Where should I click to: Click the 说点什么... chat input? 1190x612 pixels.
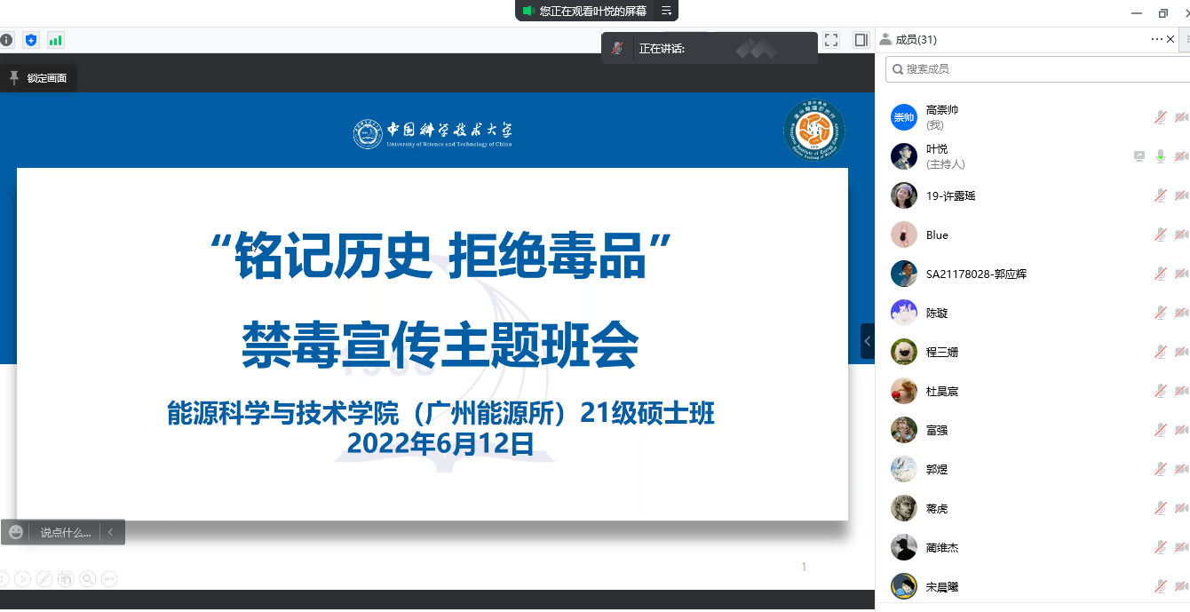coord(65,532)
